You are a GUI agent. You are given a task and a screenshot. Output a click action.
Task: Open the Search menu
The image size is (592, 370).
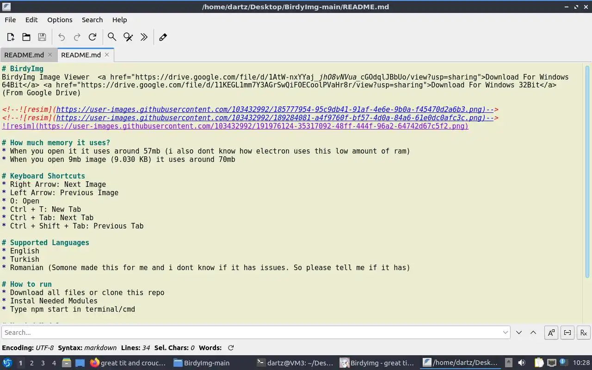click(x=92, y=20)
